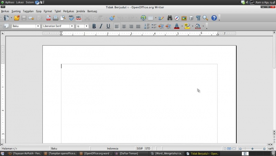The image size is (276, 156).
Task: Open Find & Replace binoculars icon
Action: [170, 18]
